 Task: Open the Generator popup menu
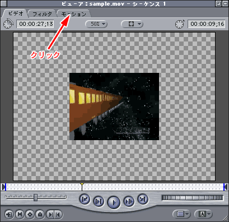click(x=203, y=214)
